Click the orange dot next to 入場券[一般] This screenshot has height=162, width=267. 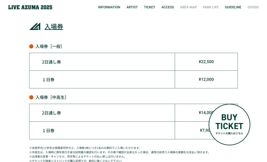tap(31, 46)
